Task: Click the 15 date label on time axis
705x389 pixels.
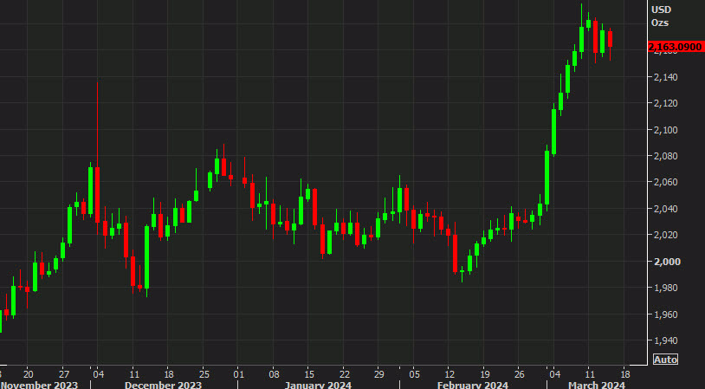Action: 308,374
